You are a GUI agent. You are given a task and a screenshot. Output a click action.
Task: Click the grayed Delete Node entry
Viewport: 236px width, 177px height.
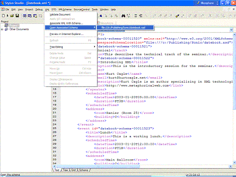tap(71, 53)
